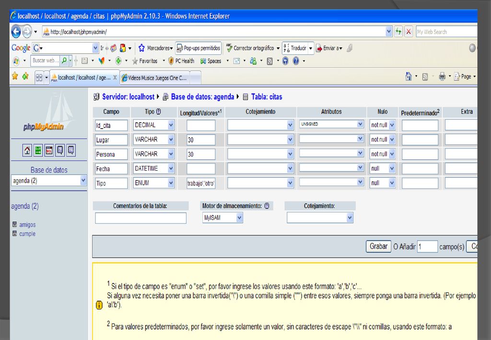491x340 pixels.
Task: Click Tabla: citas breadcrumb link
Action: [267, 97]
